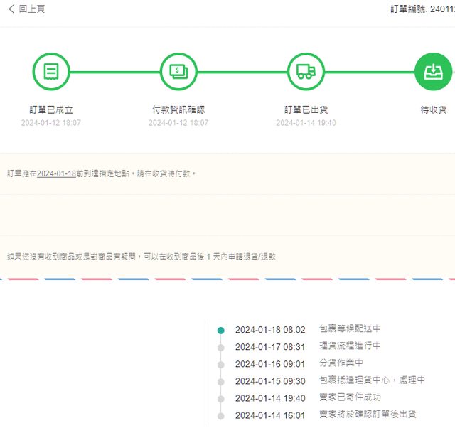Click the back chevron arrow icon
This screenshot has height=433, width=455.
(11, 9)
